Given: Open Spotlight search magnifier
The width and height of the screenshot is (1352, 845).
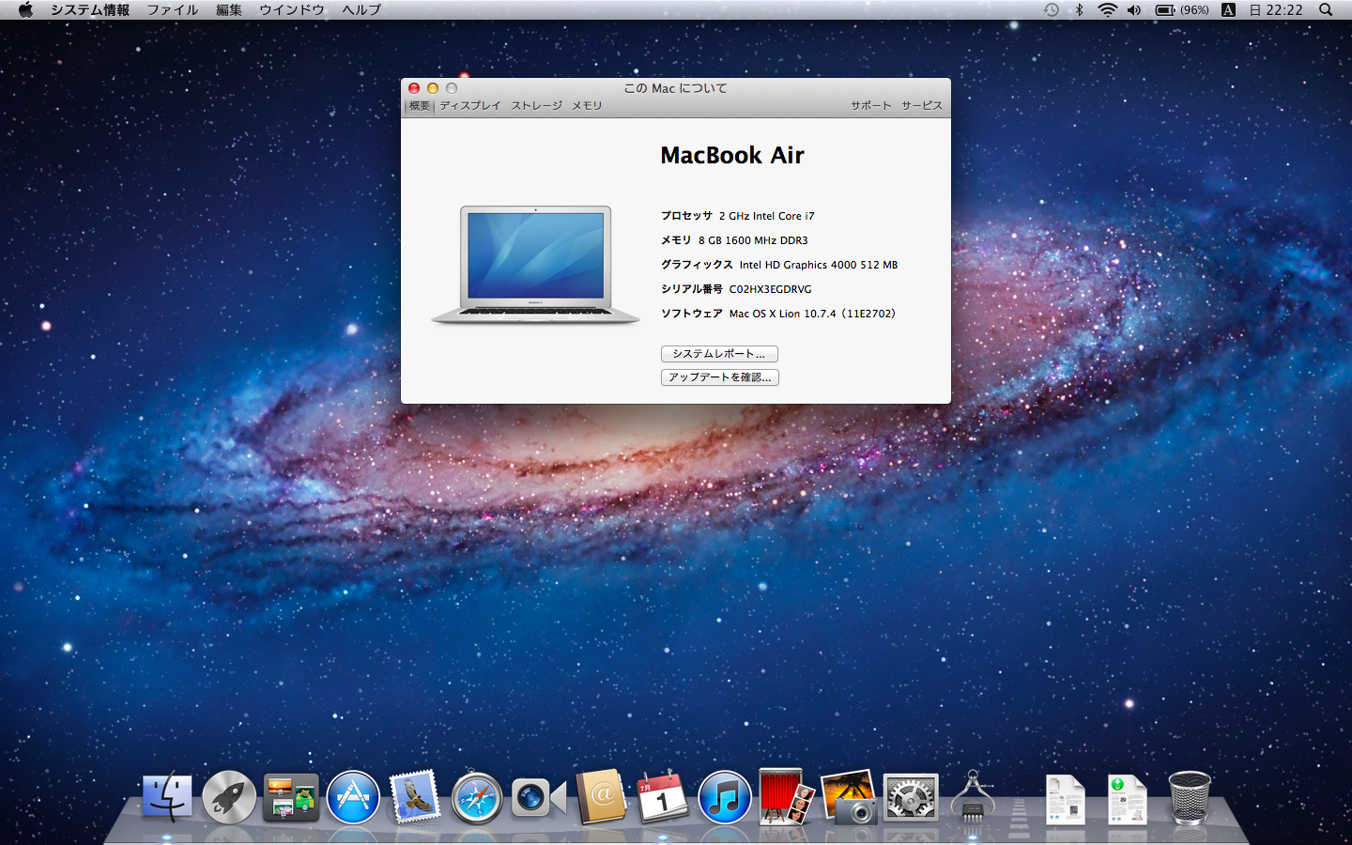Looking at the screenshot, I should click(1326, 10).
